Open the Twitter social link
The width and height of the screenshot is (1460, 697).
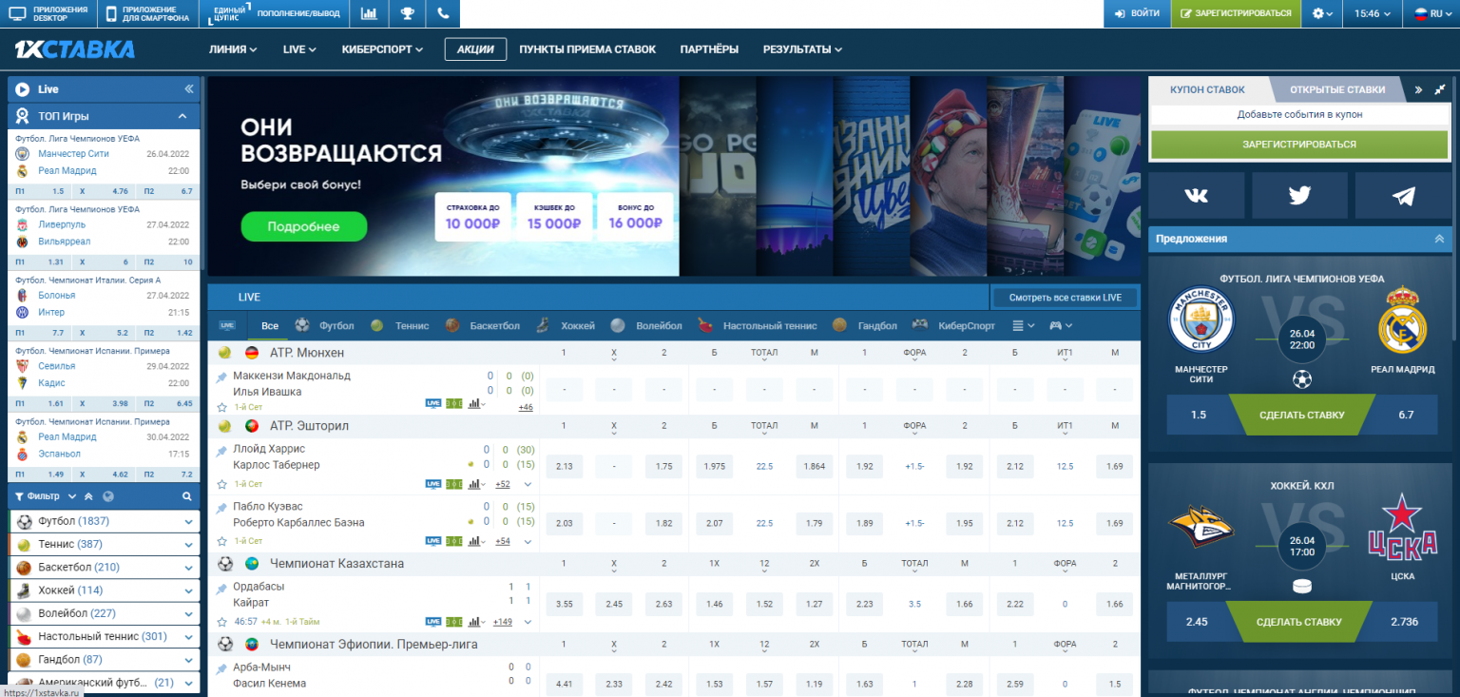[x=1299, y=196]
